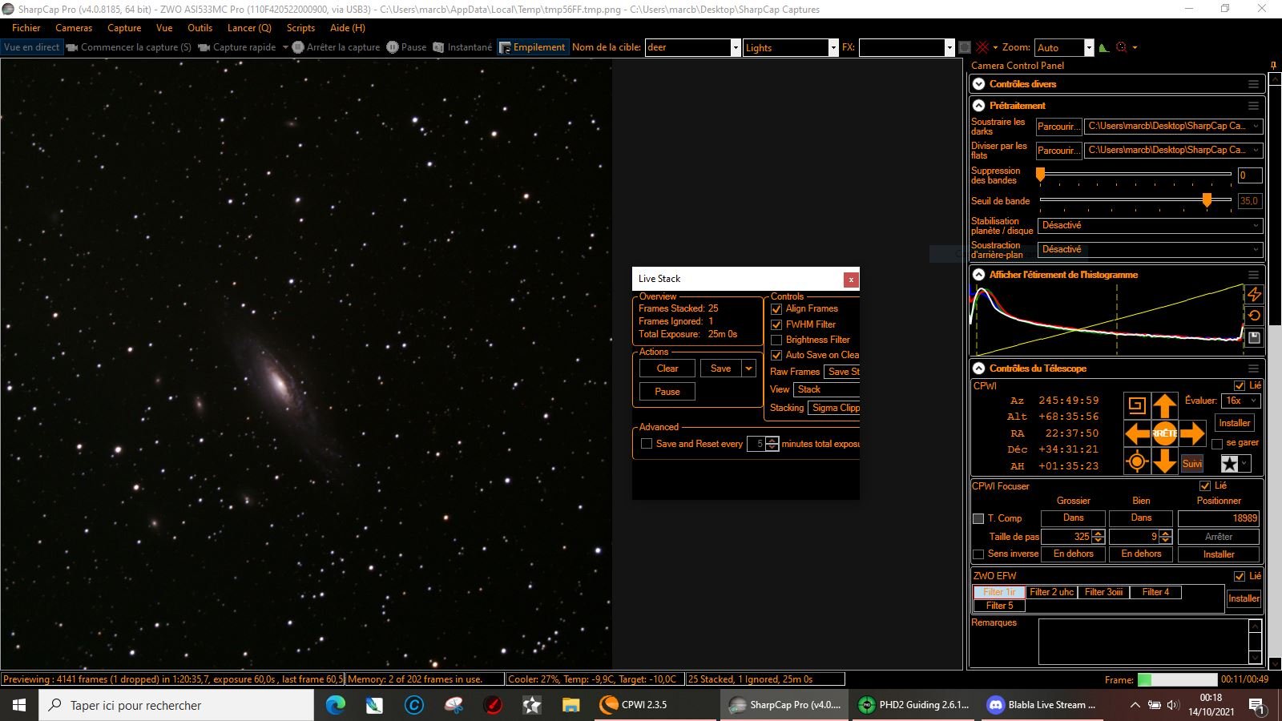Enable Sens inverse checkbox
Image resolution: width=1282 pixels, height=721 pixels.
tap(978, 554)
